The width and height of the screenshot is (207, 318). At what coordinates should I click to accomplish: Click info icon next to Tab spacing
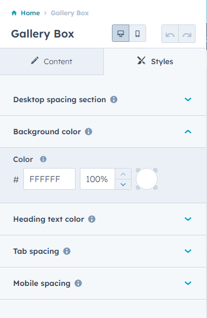[x=67, y=251]
